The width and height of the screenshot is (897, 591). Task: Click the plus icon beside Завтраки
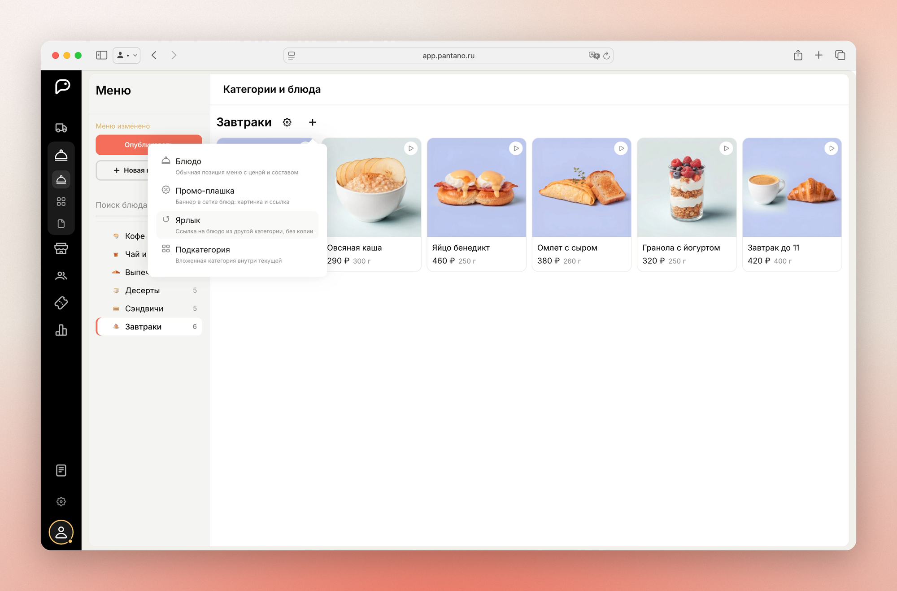pyautogui.click(x=313, y=122)
